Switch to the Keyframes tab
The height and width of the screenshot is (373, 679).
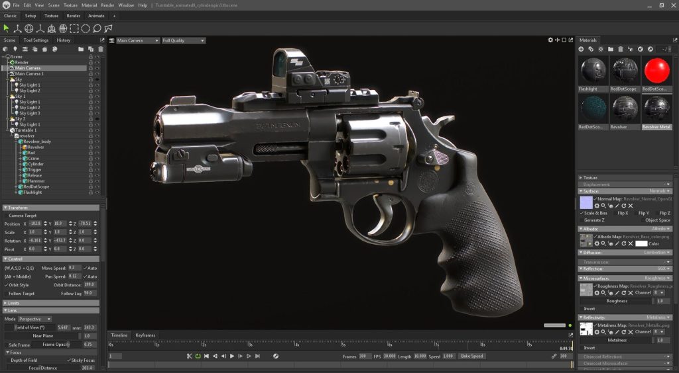(145, 335)
